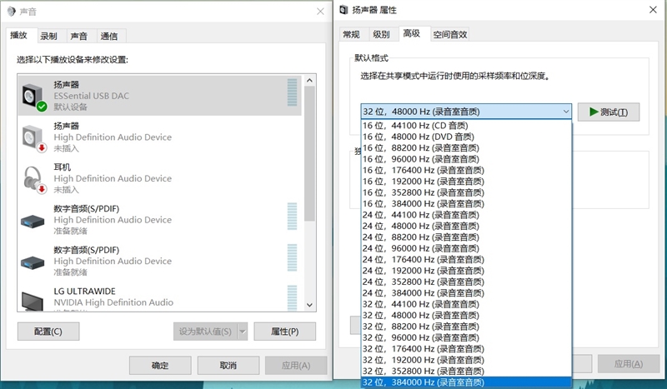The width and height of the screenshot is (667, 389).
Task: Click the 配置(C) button
Action: coord(48,332)
